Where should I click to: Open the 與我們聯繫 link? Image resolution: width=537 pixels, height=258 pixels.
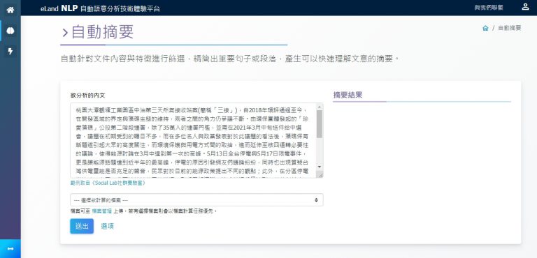[x=489, y=8]
